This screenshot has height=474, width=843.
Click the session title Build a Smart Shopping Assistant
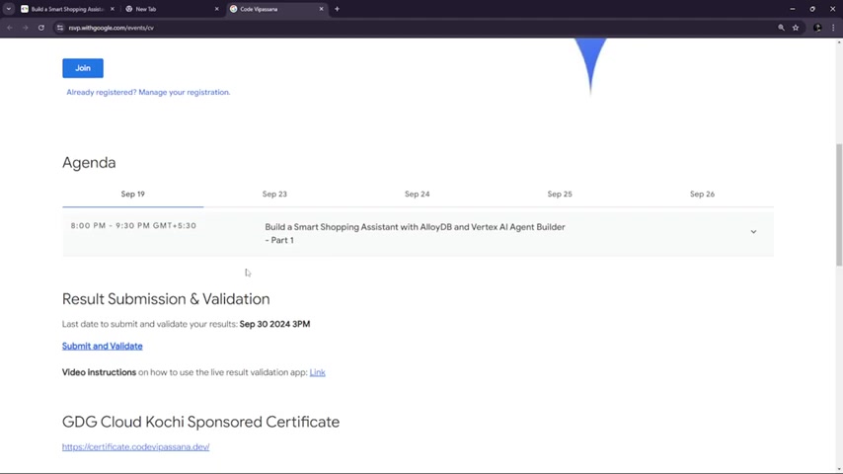click(x=415, y=233)
